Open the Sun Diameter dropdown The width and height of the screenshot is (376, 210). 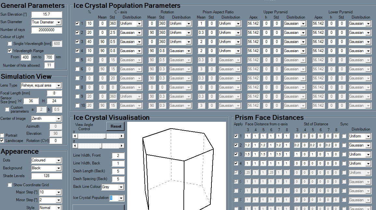(59, 22)
